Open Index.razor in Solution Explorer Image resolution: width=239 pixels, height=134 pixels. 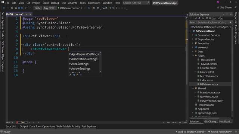206,80
